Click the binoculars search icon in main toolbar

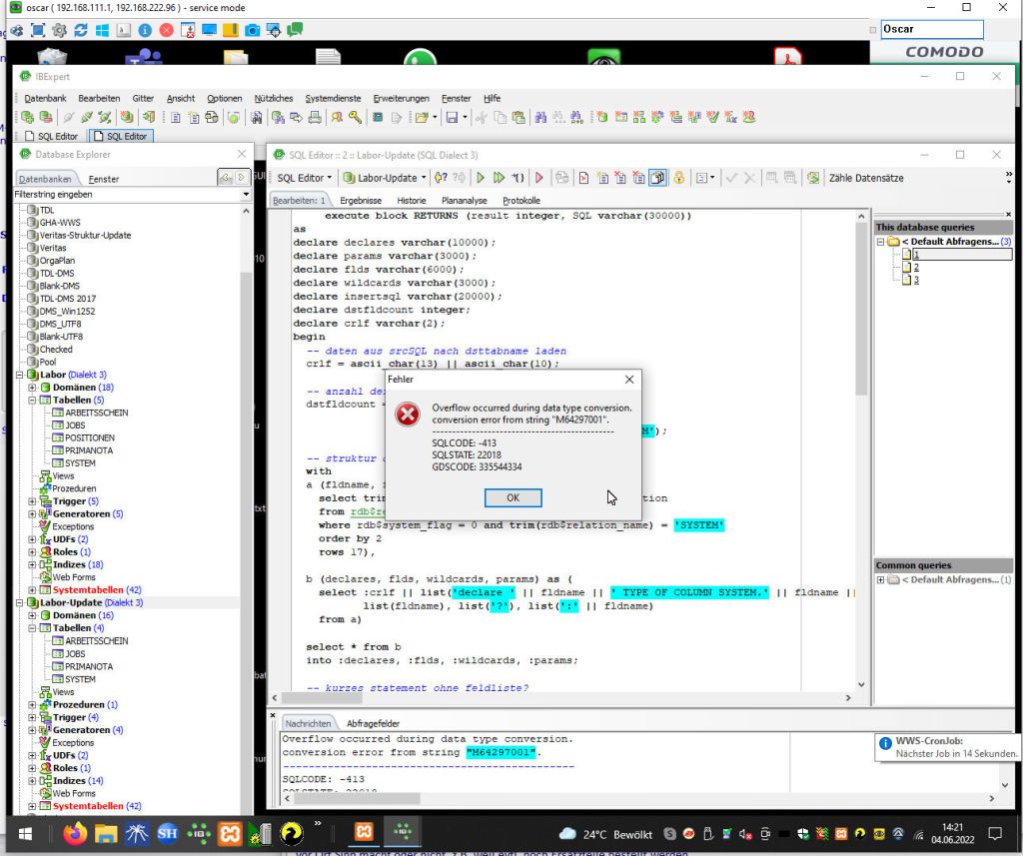click(x=540, y=118)
